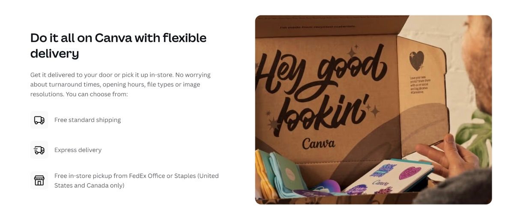Viewport: 514px width, 217px height.
Task: Click the "Do it all on Canva" heading
Action: coord(118,45)
